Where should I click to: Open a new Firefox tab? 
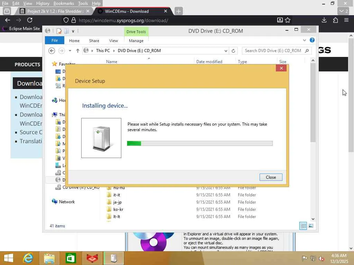tap(178, 11)
